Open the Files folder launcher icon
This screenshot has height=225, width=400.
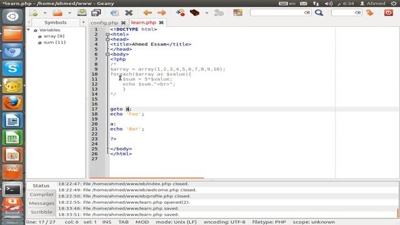click(x=12, y=34)
